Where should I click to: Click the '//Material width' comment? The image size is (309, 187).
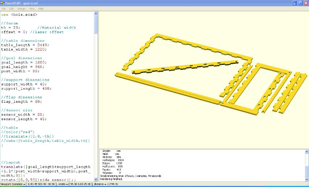click(x=56, y=27)
